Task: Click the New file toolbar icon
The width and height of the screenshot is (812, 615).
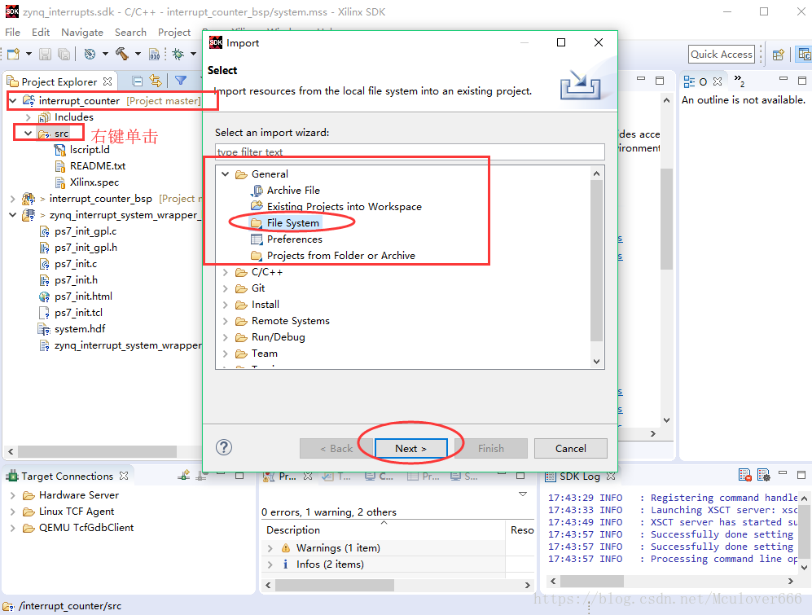Action: point(14,54)
